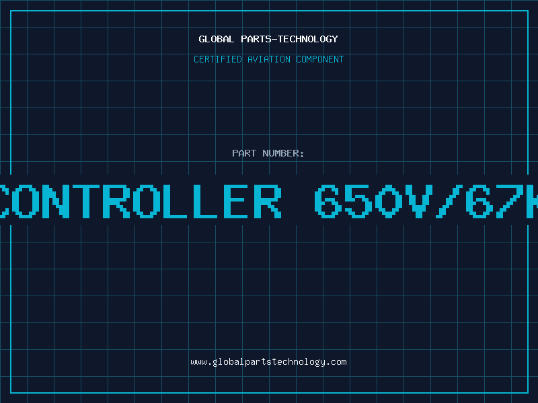Click the word NUMBER: in the label

tap(283, 153)
